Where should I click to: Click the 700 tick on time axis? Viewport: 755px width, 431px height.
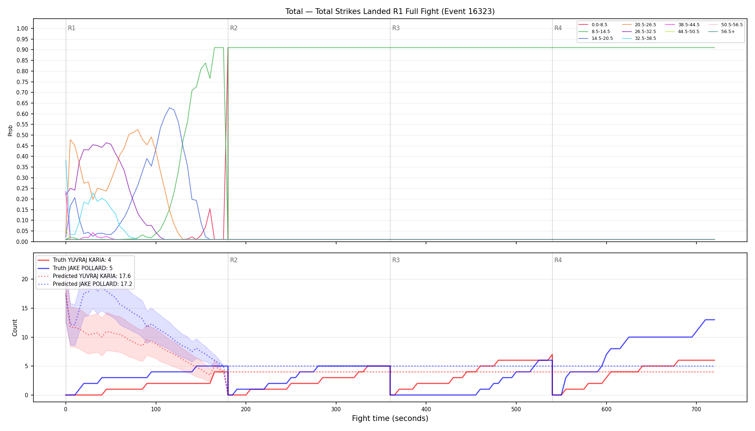tap(696, 409)
